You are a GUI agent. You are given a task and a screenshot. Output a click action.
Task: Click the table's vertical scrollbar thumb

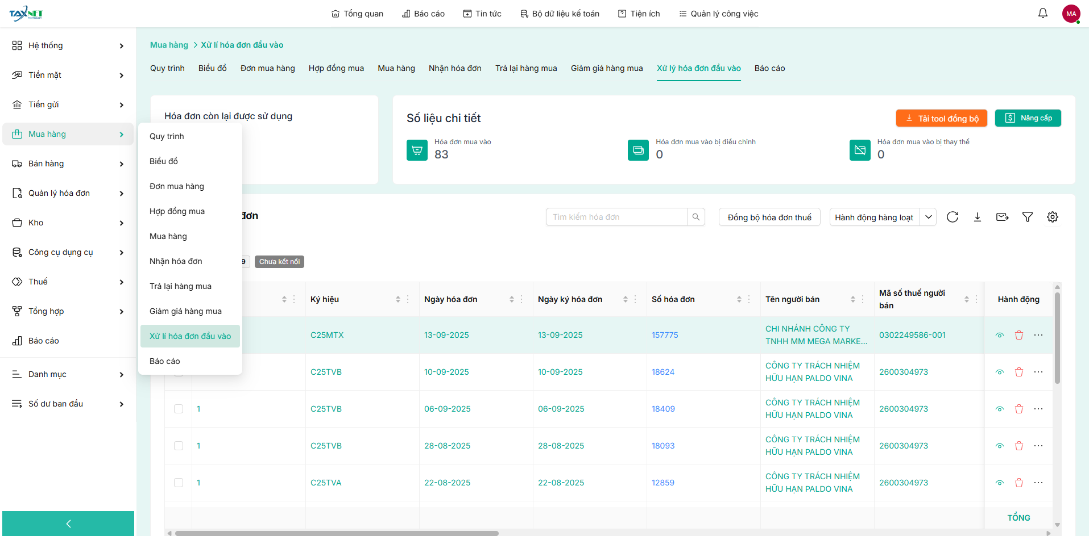coord(1057,338)
